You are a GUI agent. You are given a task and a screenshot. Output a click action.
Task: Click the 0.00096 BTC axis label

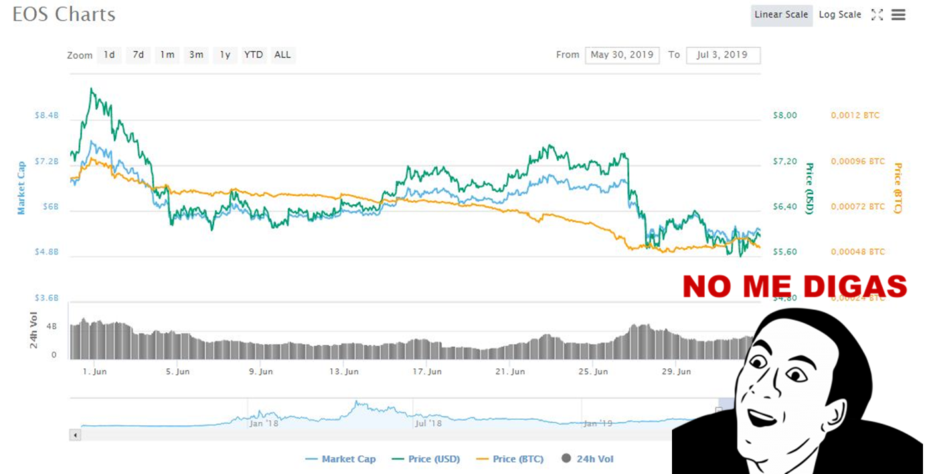pyautogui.click(x=858, y=161)
